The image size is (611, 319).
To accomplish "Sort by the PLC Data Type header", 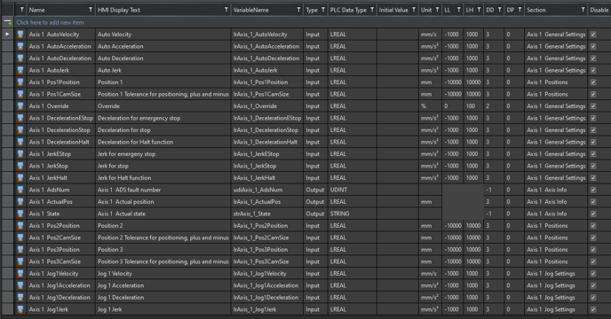I will pos(348,10).
